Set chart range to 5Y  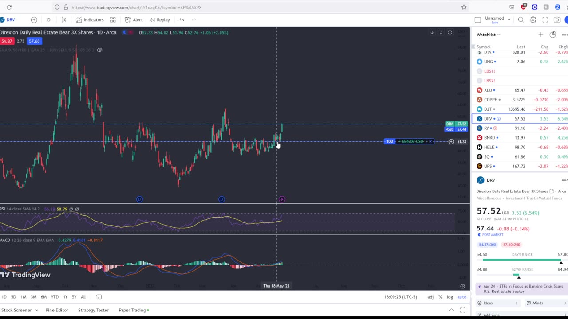pyautogui.click(x=74, y=297)
